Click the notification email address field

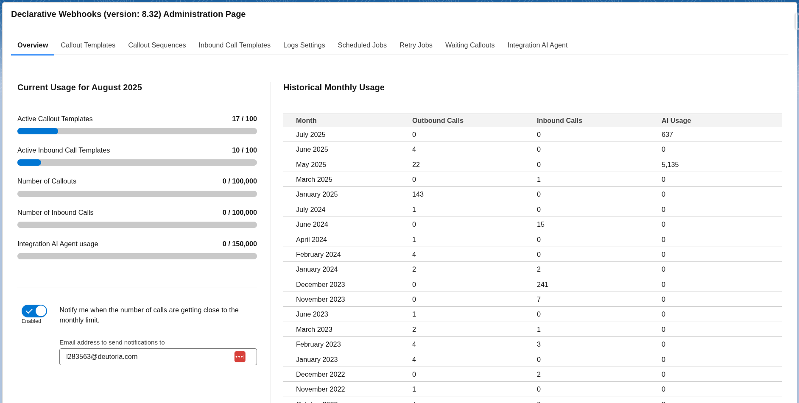coord(144,357)
